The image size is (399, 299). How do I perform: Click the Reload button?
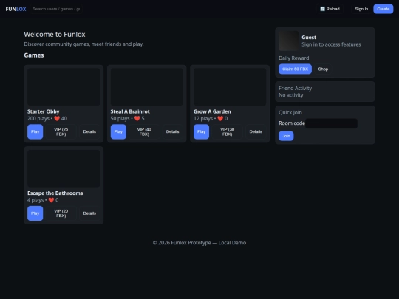330,9
